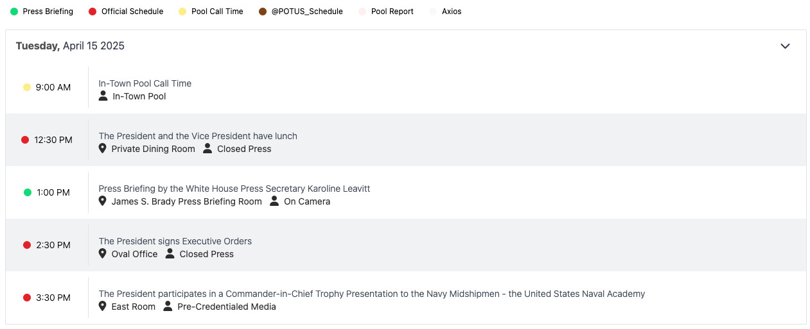Screen dimensions: 810x329
Task: Toggle the Axios legend filter
Action: point(445,12)
